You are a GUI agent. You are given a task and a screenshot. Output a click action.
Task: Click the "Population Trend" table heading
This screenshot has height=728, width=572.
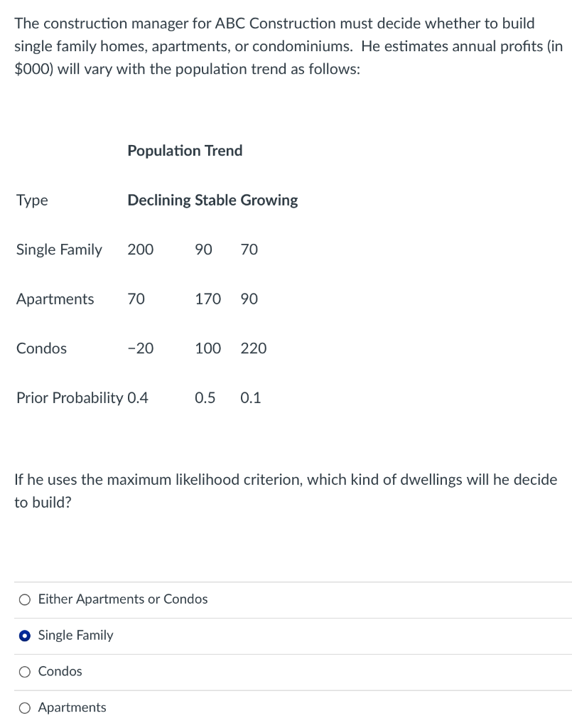(x=185, y=151)
